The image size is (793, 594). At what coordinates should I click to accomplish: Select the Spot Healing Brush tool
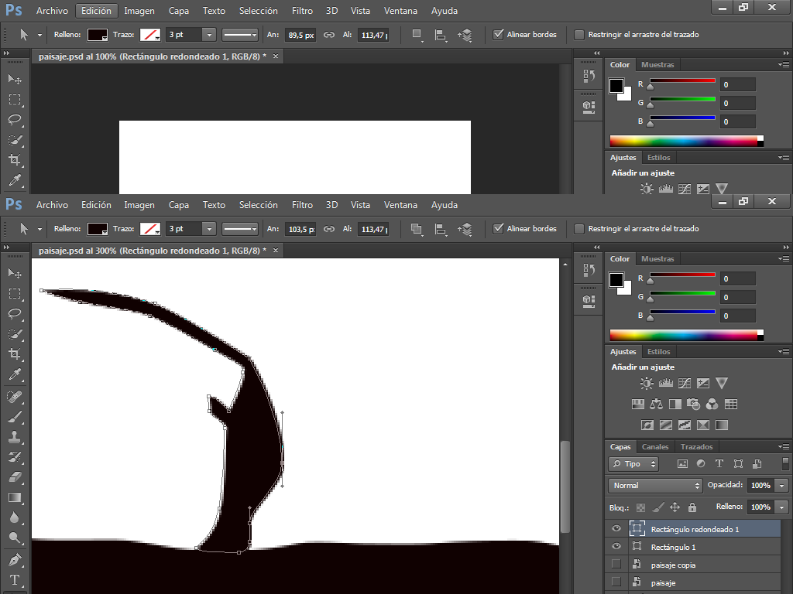click(15, 396)
